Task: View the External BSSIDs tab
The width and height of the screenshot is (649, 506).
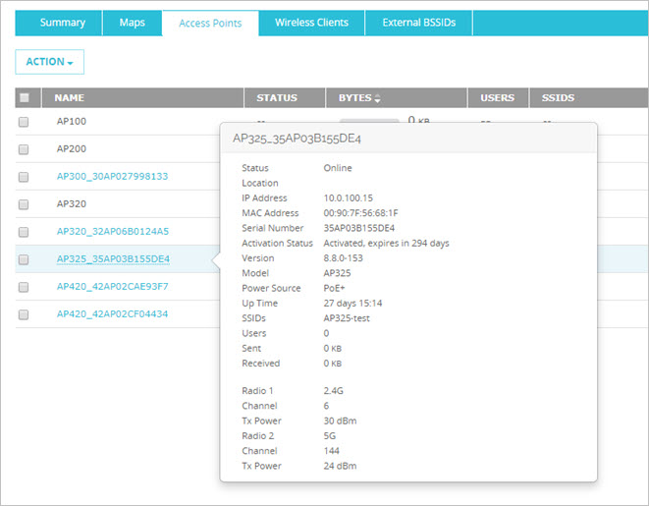Action: pyautogui.click(x=418, y=23)
